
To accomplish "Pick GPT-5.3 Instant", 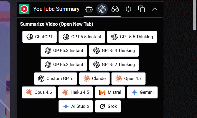I will click(x=64, y=51).
